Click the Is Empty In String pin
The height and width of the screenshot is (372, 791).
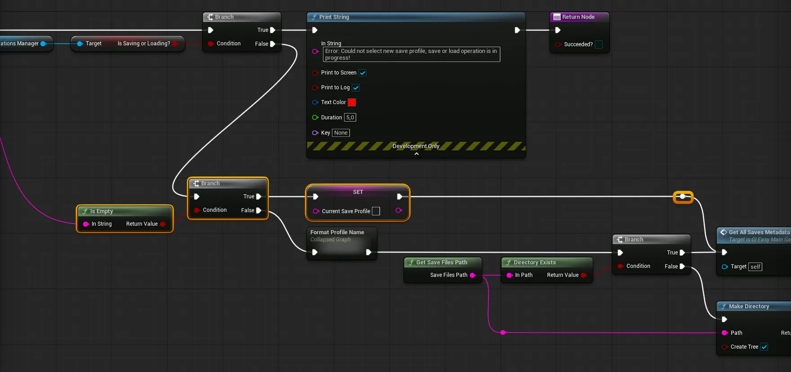(86, 224)
